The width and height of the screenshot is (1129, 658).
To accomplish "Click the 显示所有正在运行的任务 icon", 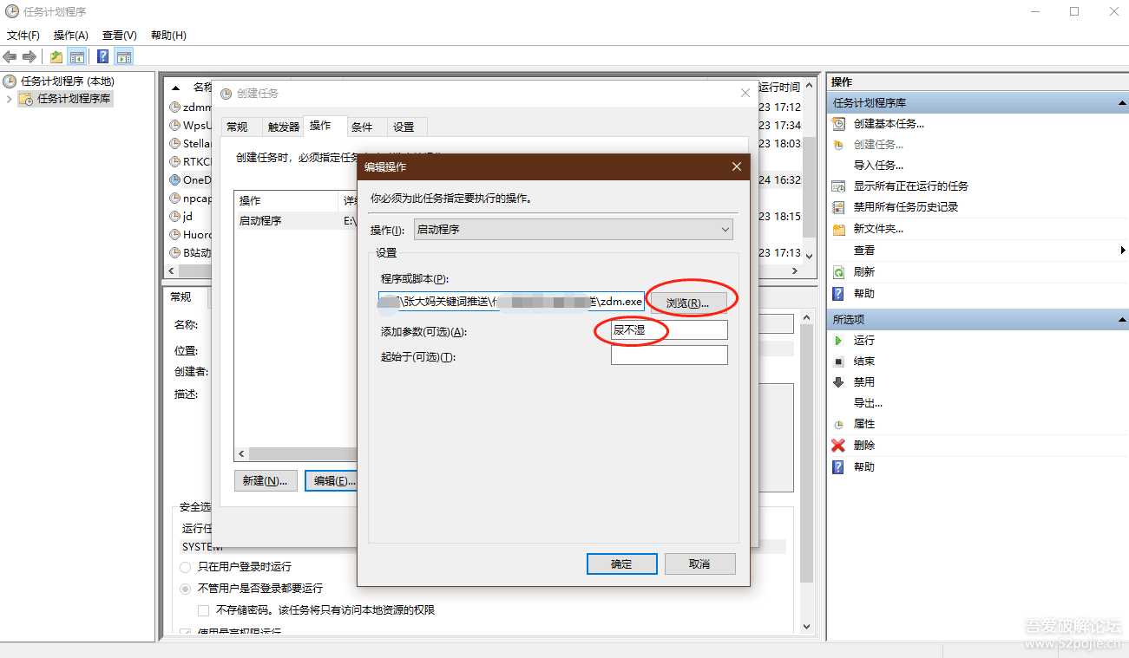I will point(838,186).
